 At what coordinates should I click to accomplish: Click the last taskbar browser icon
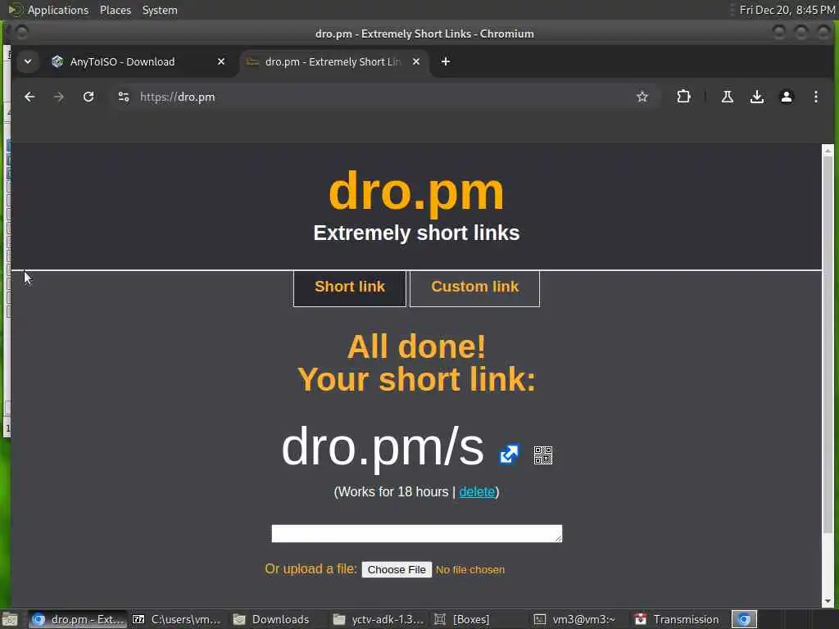click(x=744, y=619)
